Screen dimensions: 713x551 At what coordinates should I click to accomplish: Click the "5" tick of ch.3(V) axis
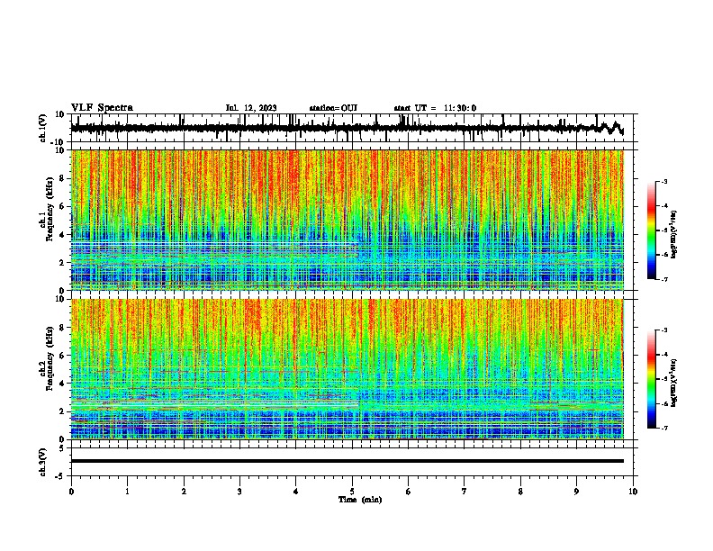tap(62, 448)
